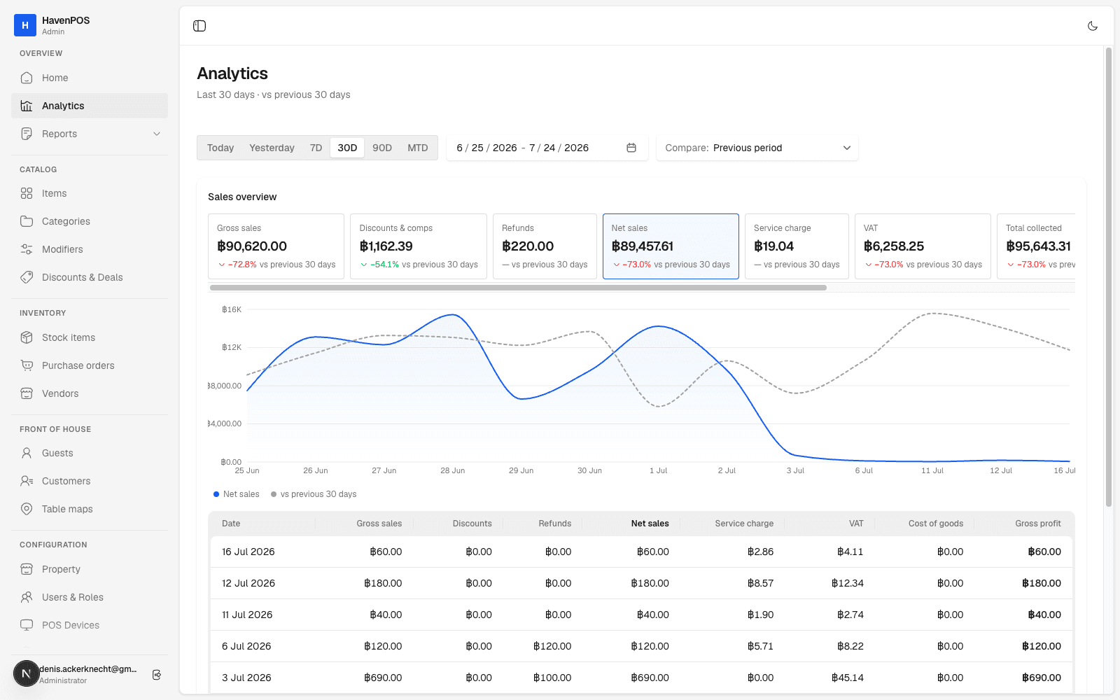The width and height of the screenshot is (1120, 700).
Task: Sort by the Discounts column header
Action: [472, 524]
